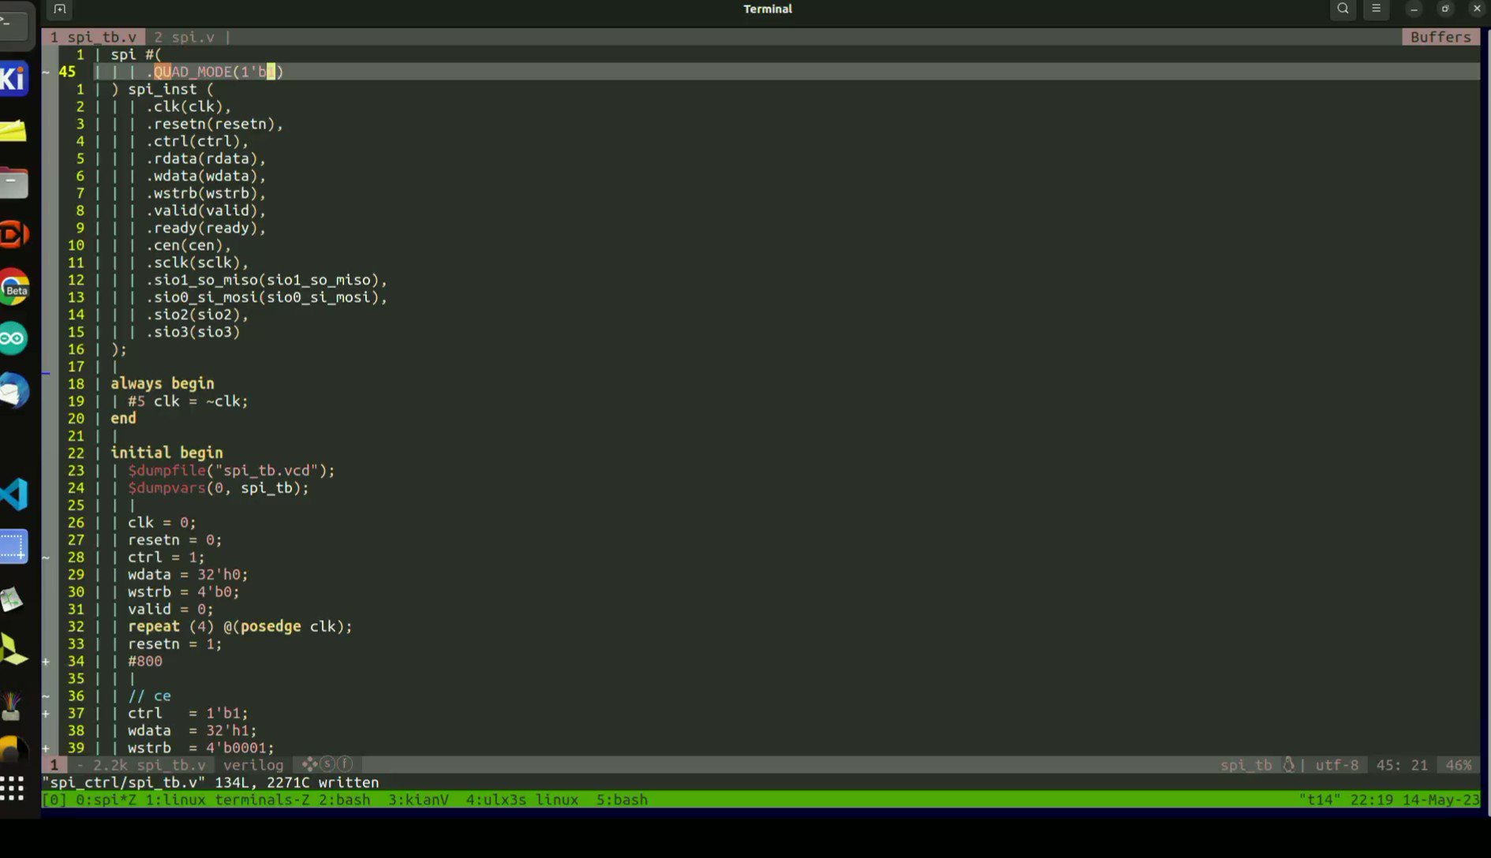This screenshot has height=858, width=1491.
Task: Open the yellow-green 3D app dock icon
Action: pyautogui.click(x=13, y=650)
